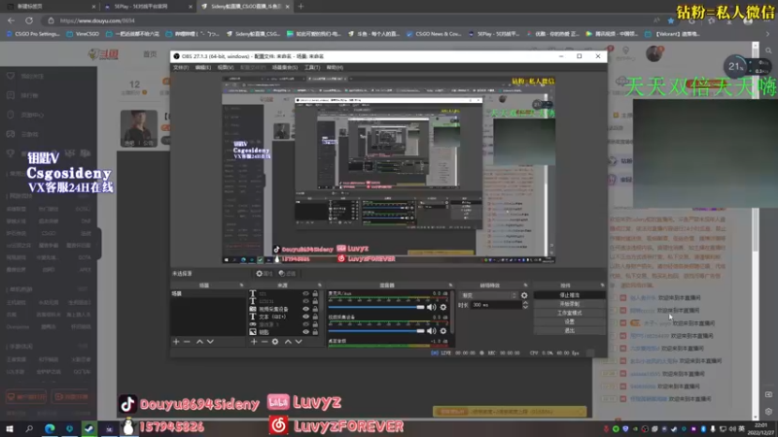Decrease transition duration with down arrow
Image resolution: width=778 pixels, height=437 pixels.
pyautogui.click(x=525, y=307)
